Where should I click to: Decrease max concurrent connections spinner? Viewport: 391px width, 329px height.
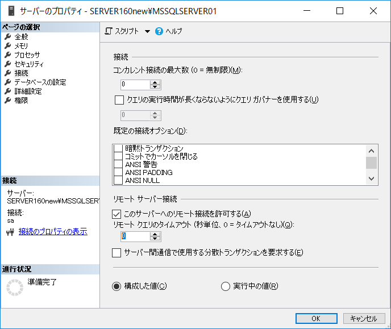(155, 87)
